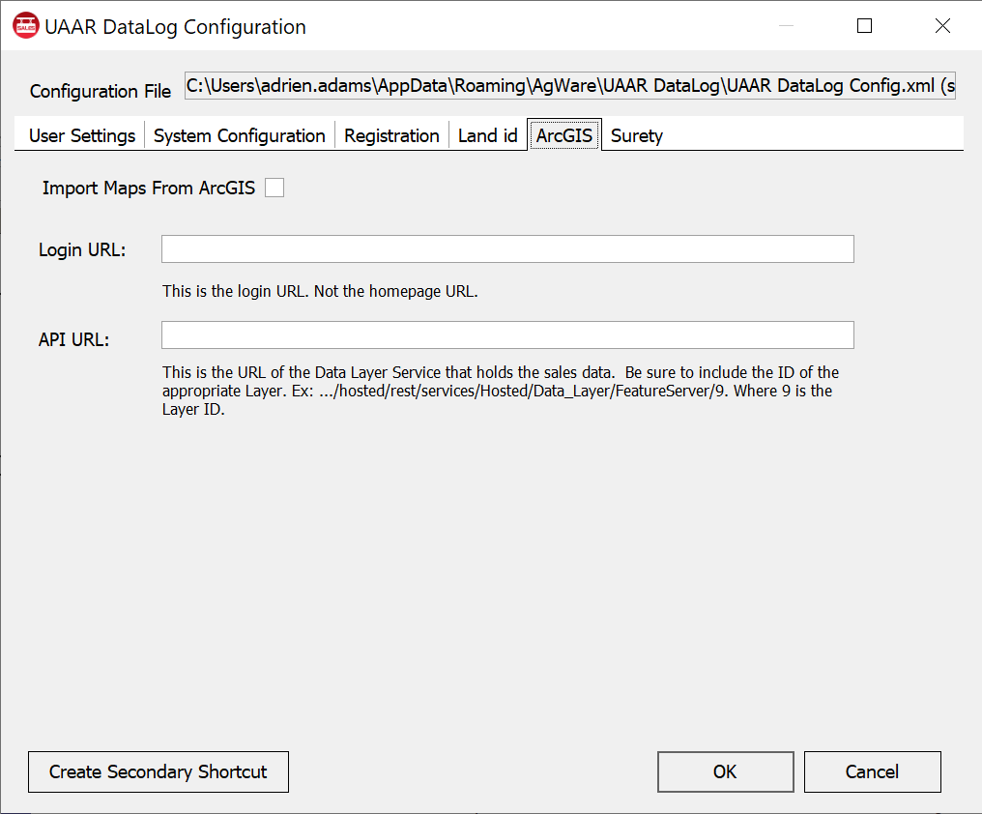The height and width of the screenshot is (814, 982).
Task: Click the Data Layer Service description text
Action: pos(501,391)
